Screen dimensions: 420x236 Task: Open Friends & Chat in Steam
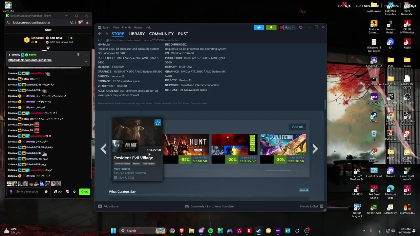click(311, 206)
